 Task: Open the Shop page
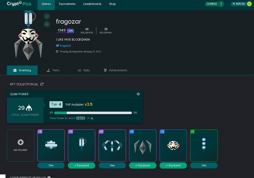click(112, 4)
